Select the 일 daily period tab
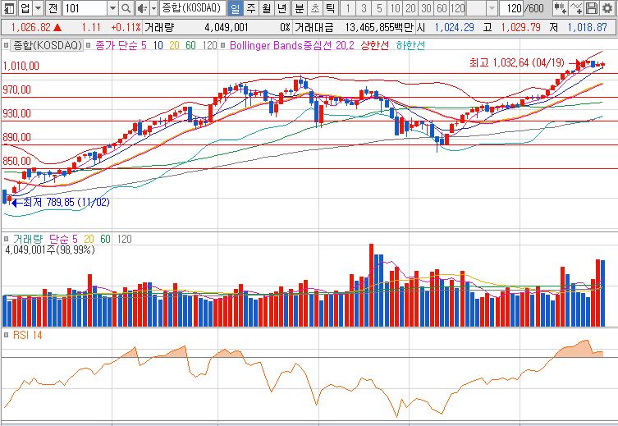The image size is (618, 426). click(235, 8)
